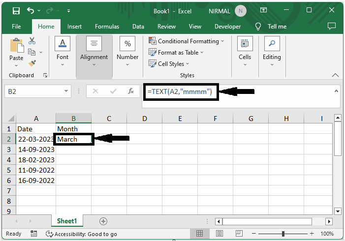
Task: Expand the formula bar chevron
Action: (336, 91)
